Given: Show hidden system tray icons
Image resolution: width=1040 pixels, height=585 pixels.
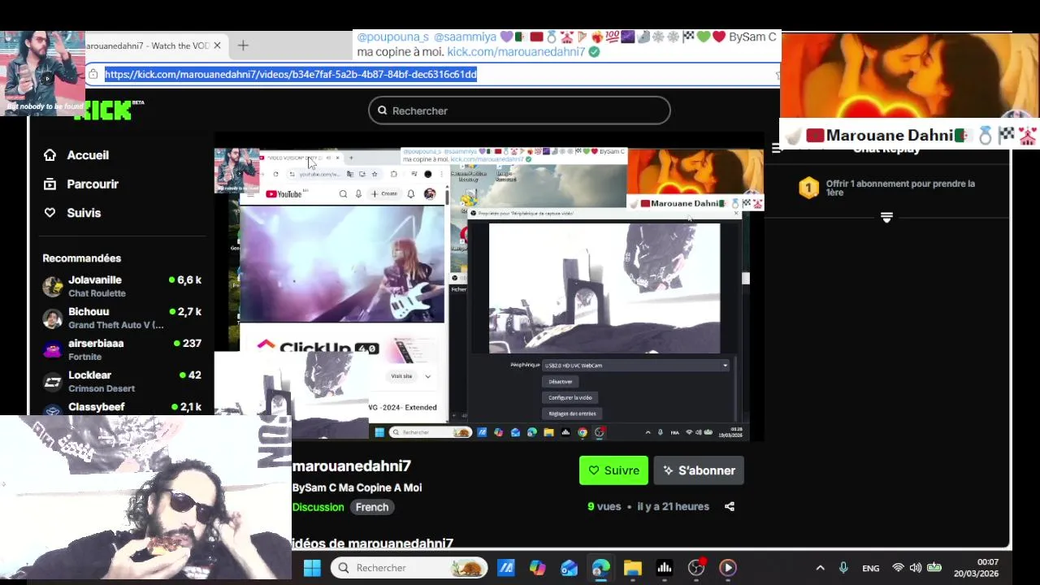Looking at the screenshot, I should (820, 568).
